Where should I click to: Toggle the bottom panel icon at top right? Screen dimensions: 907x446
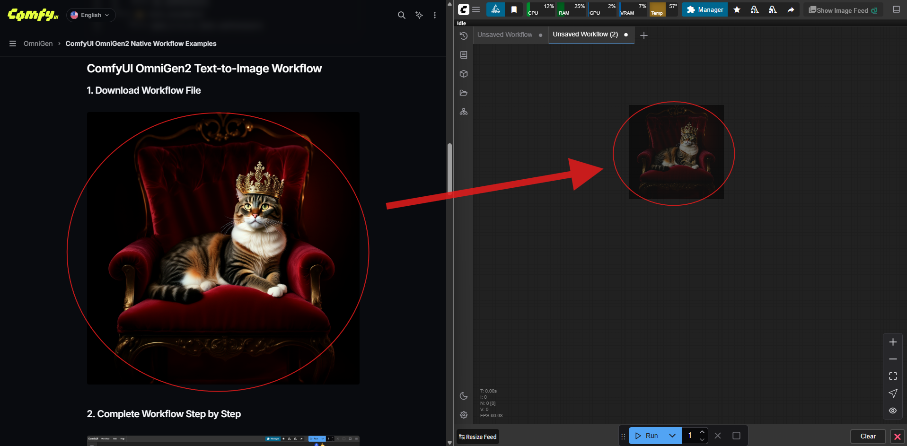(896, 9)
